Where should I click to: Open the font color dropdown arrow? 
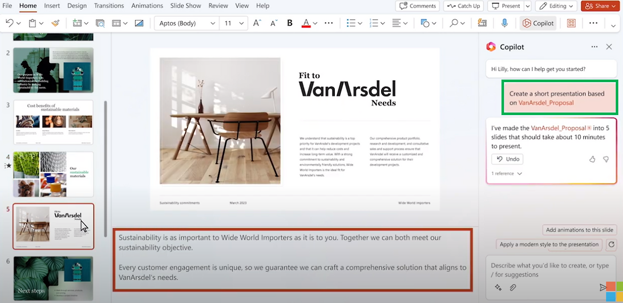315,23
